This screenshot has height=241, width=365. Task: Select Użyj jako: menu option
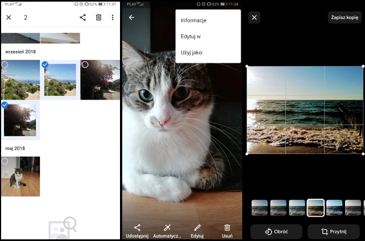192,53
